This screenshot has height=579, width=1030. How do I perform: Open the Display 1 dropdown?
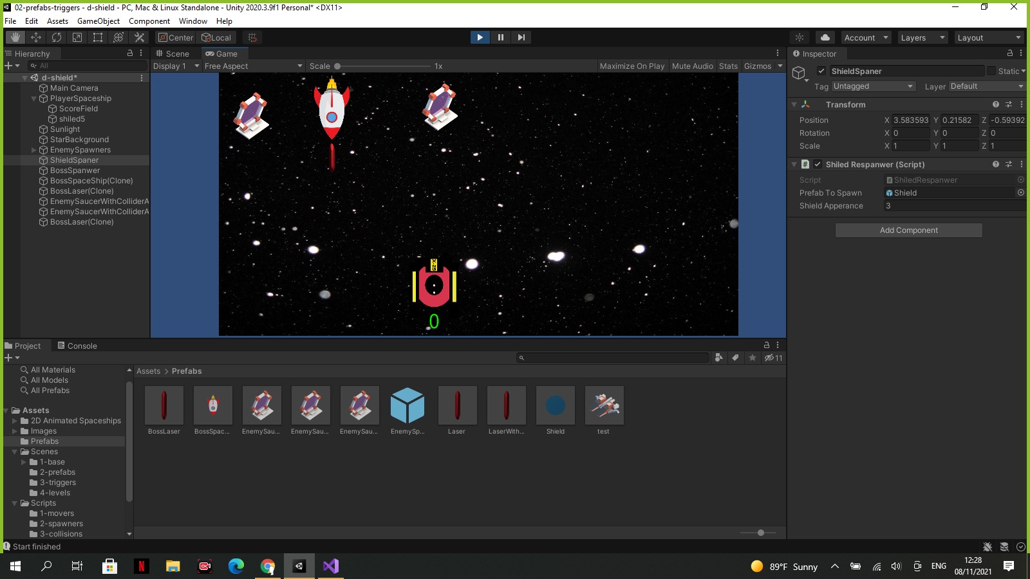(x=176, y=66)
